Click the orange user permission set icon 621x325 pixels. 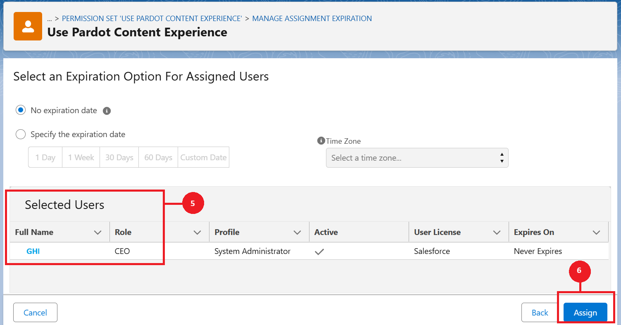tap(28, 26)
